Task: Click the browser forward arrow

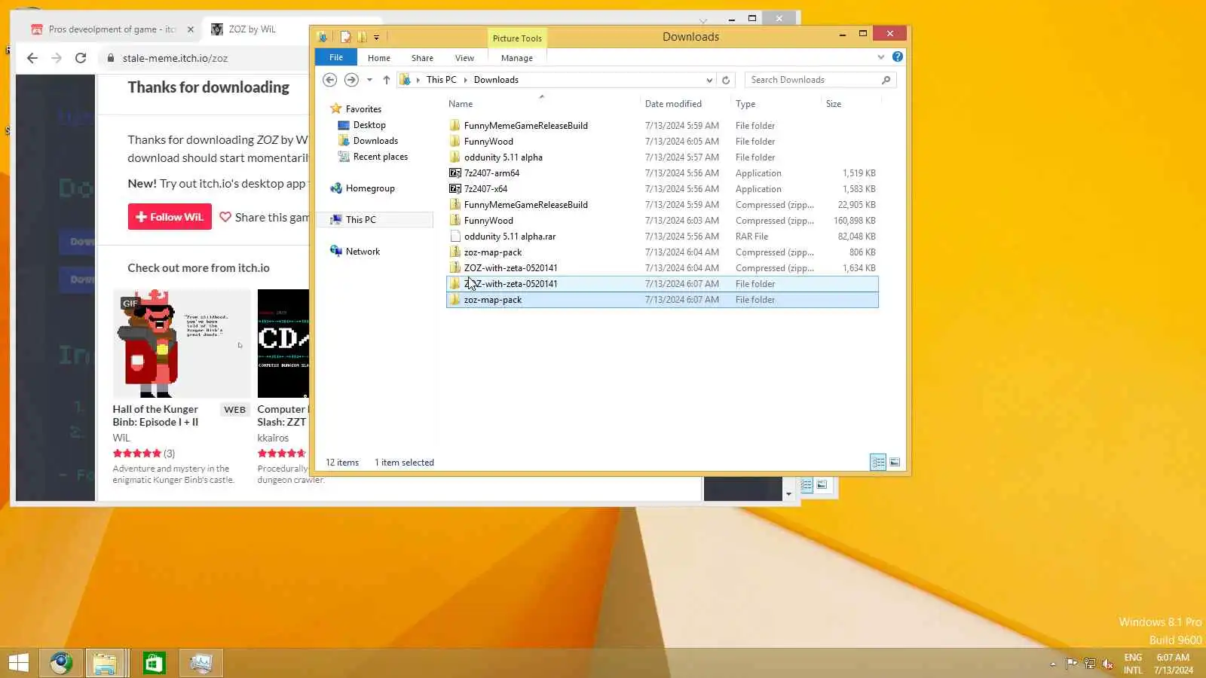Action: pos(57,58)
